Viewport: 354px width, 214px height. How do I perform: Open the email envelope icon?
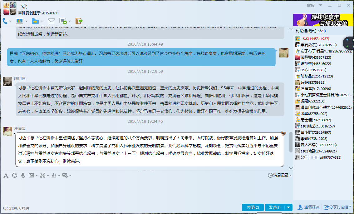(x=51, y=21)
